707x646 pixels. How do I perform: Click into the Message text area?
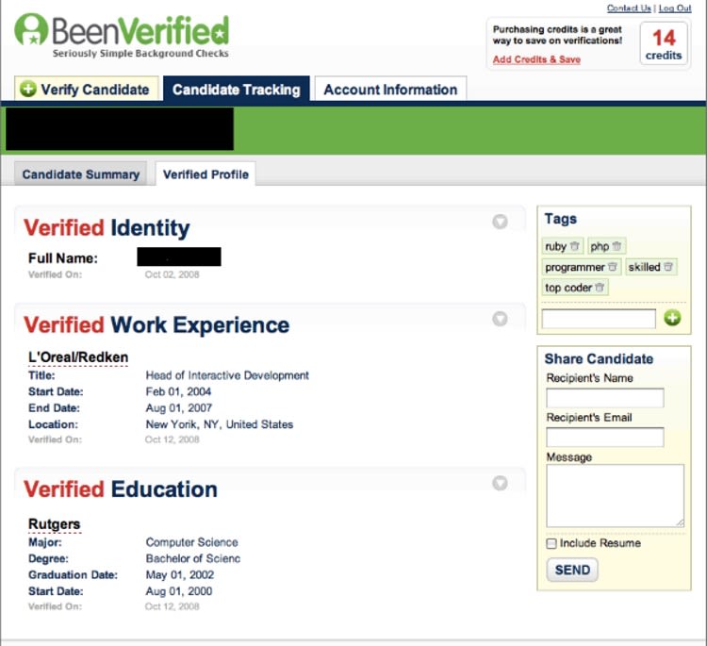(x=615, y=495)
